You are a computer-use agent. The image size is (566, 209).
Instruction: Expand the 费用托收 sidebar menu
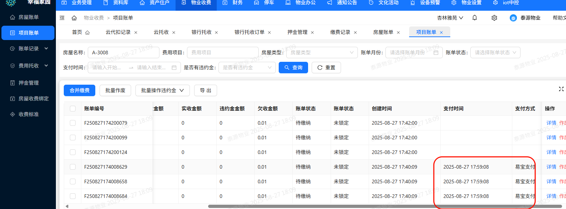click(28, 66)
